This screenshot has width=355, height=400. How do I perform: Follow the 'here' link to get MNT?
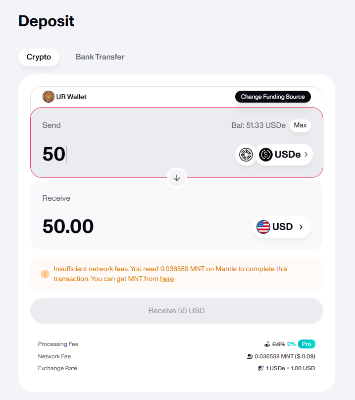(167, 279)
